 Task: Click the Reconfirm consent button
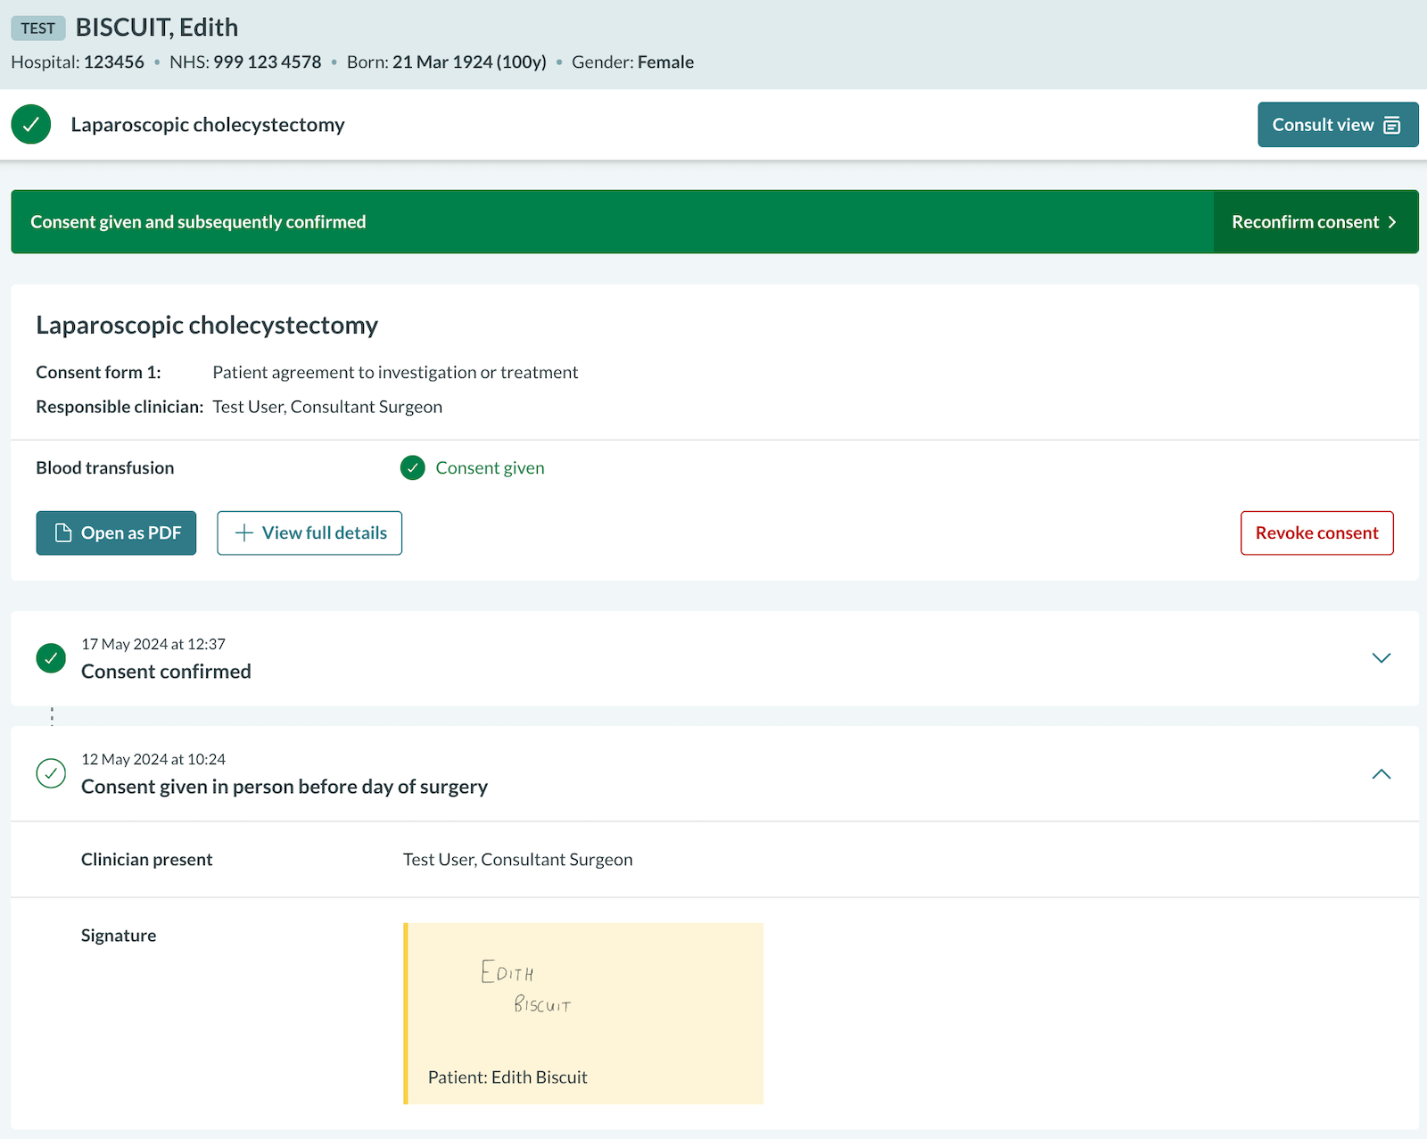1315,222
